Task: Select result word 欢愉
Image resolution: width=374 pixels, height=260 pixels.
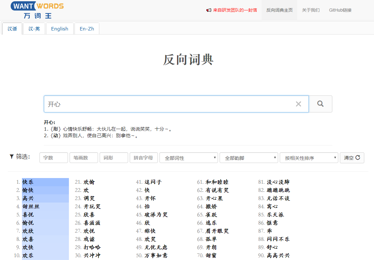Action: 89,182
